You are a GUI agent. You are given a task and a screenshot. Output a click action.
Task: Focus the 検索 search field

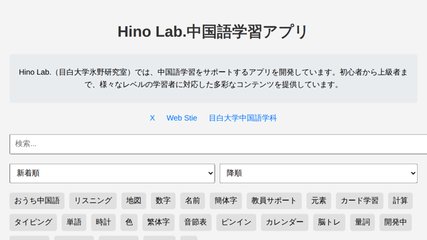pyautogui.click(x=218, y=144)
